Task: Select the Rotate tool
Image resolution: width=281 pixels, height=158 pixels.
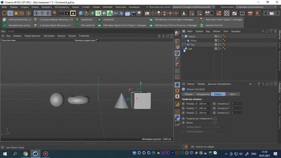Action: click(22, 13)
